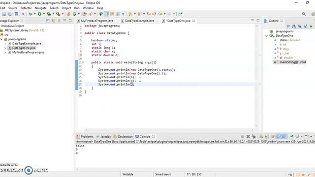
Task: Toggle Show Whitespace Characters icon
Action: pos(123,14)
